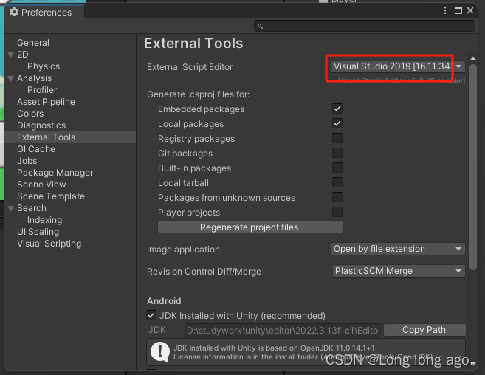
Task: Open Jobs preferences
Action: 27,161
